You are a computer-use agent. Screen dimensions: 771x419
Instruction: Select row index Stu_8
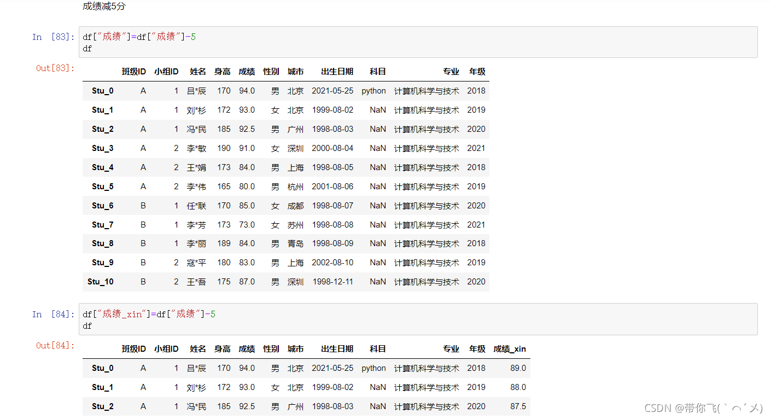[103, 243]
